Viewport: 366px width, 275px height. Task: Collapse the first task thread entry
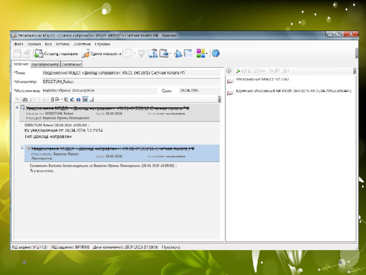coord(17,108)
